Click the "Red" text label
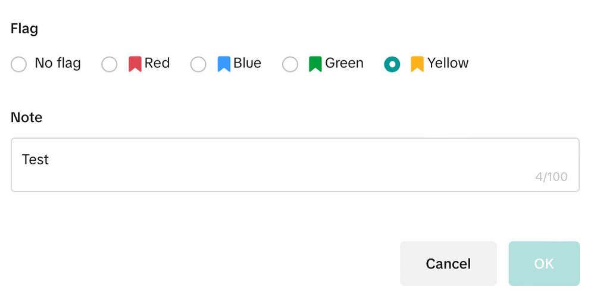Image resolution: width=594 pixels, height=306 pixels. coord(157,63)
